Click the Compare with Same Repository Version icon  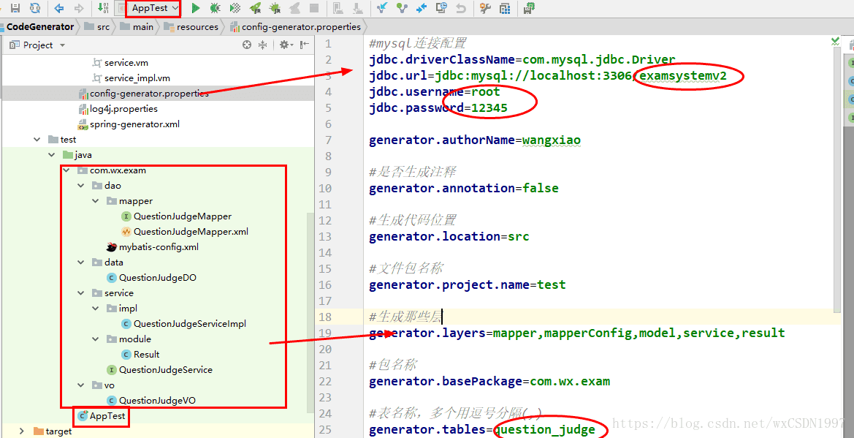click(422, 7)
